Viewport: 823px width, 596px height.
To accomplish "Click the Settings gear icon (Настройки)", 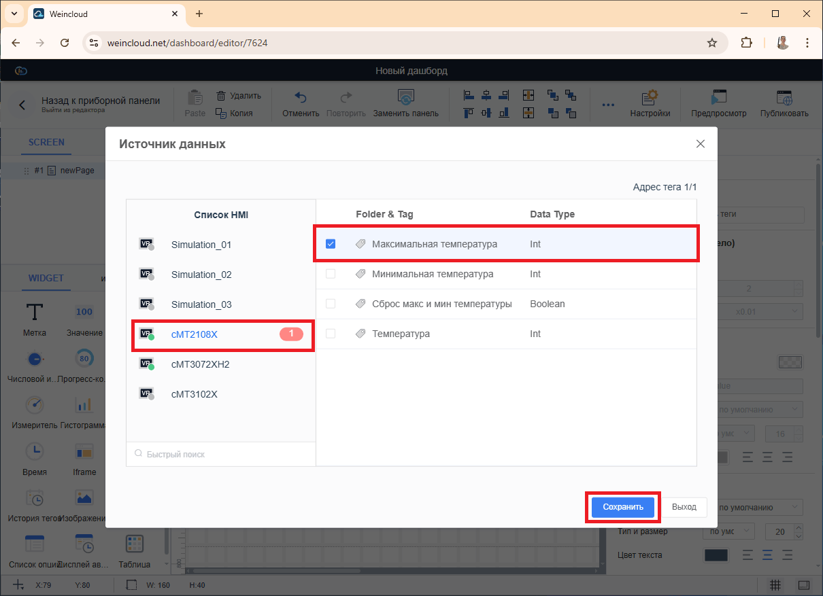I will [650, 98].
